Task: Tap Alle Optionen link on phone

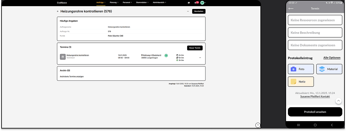Action: (x=332, y=57)
